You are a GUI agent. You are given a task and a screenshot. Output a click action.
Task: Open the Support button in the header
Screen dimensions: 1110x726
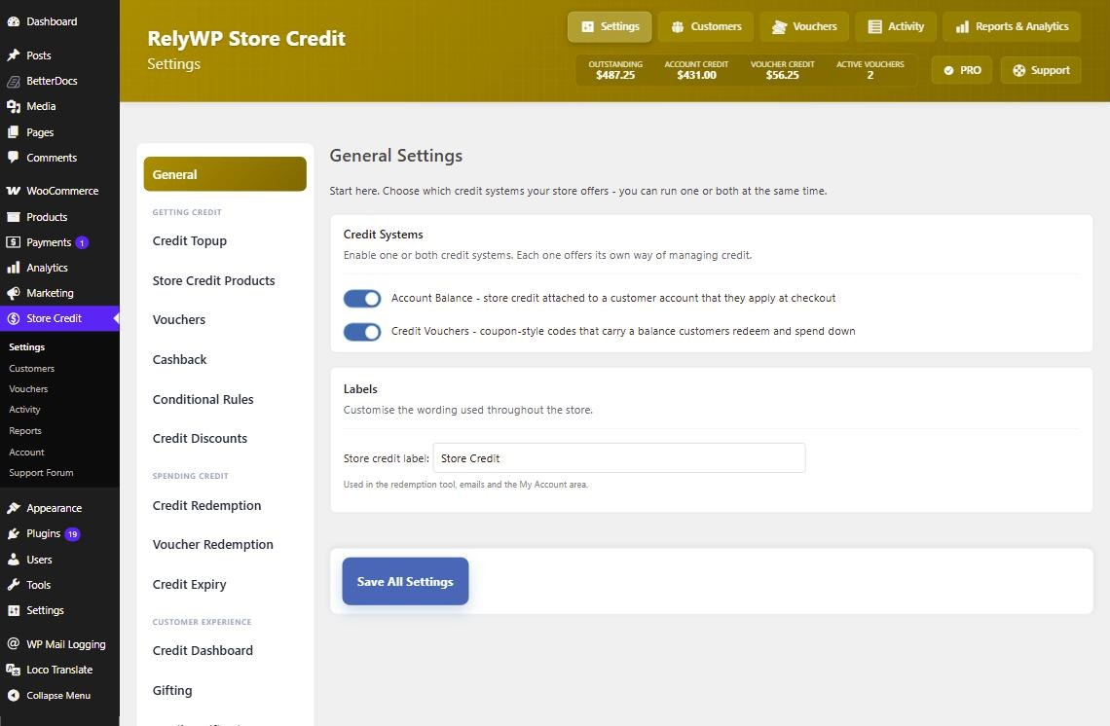[x=1041, y=70]
